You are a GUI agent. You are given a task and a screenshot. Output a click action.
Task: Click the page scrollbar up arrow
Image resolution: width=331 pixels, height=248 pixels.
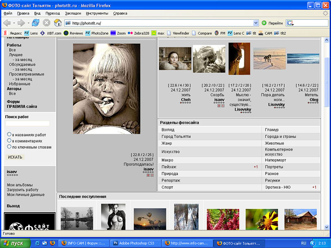click(x=326, y=40)
